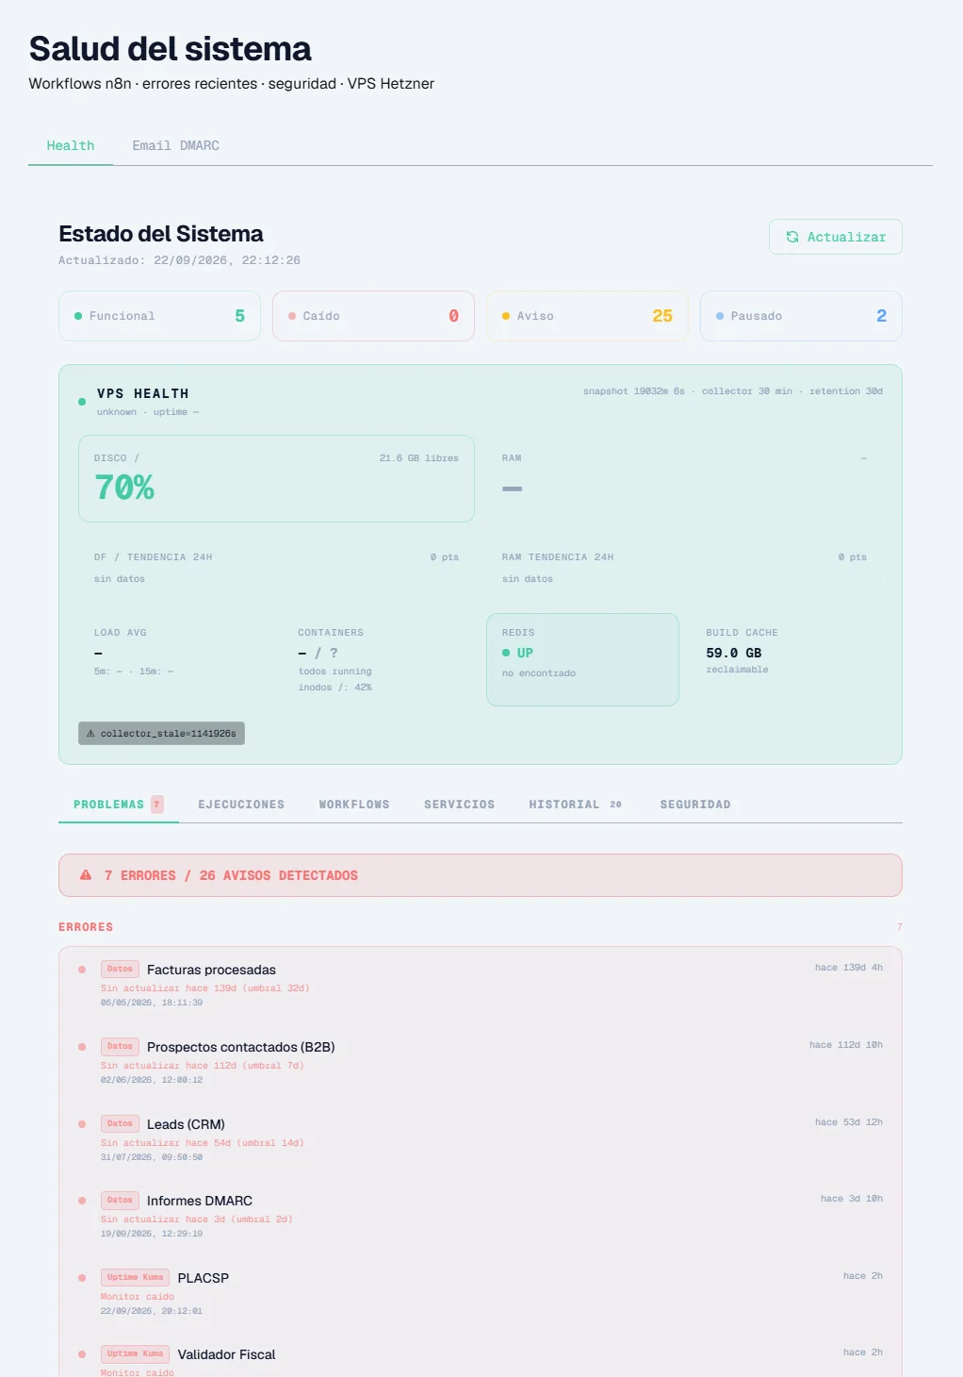The height and width of the screenshot is (1377, 963).
Task: Click the 7 ERRORES / 26 AVISOS banner
Action: click(481, 875)
